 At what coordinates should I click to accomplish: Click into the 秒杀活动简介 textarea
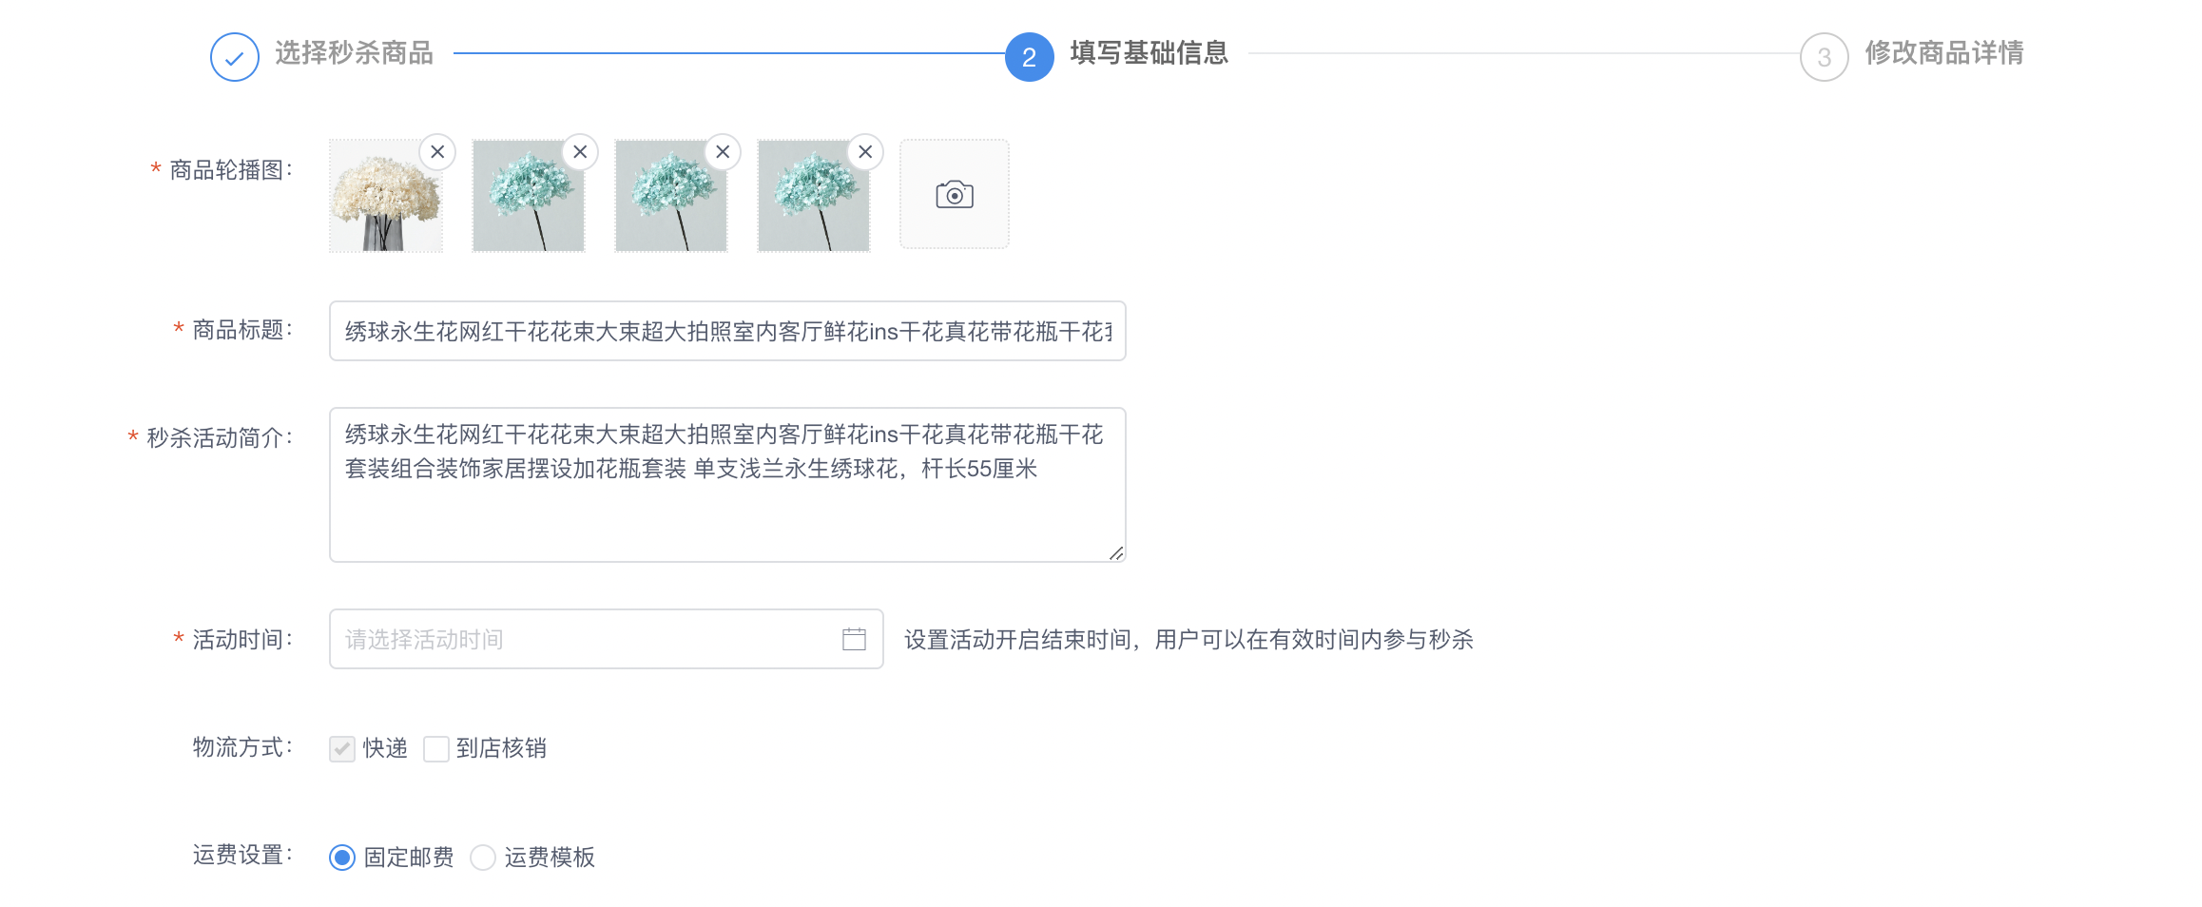[726, 513]
